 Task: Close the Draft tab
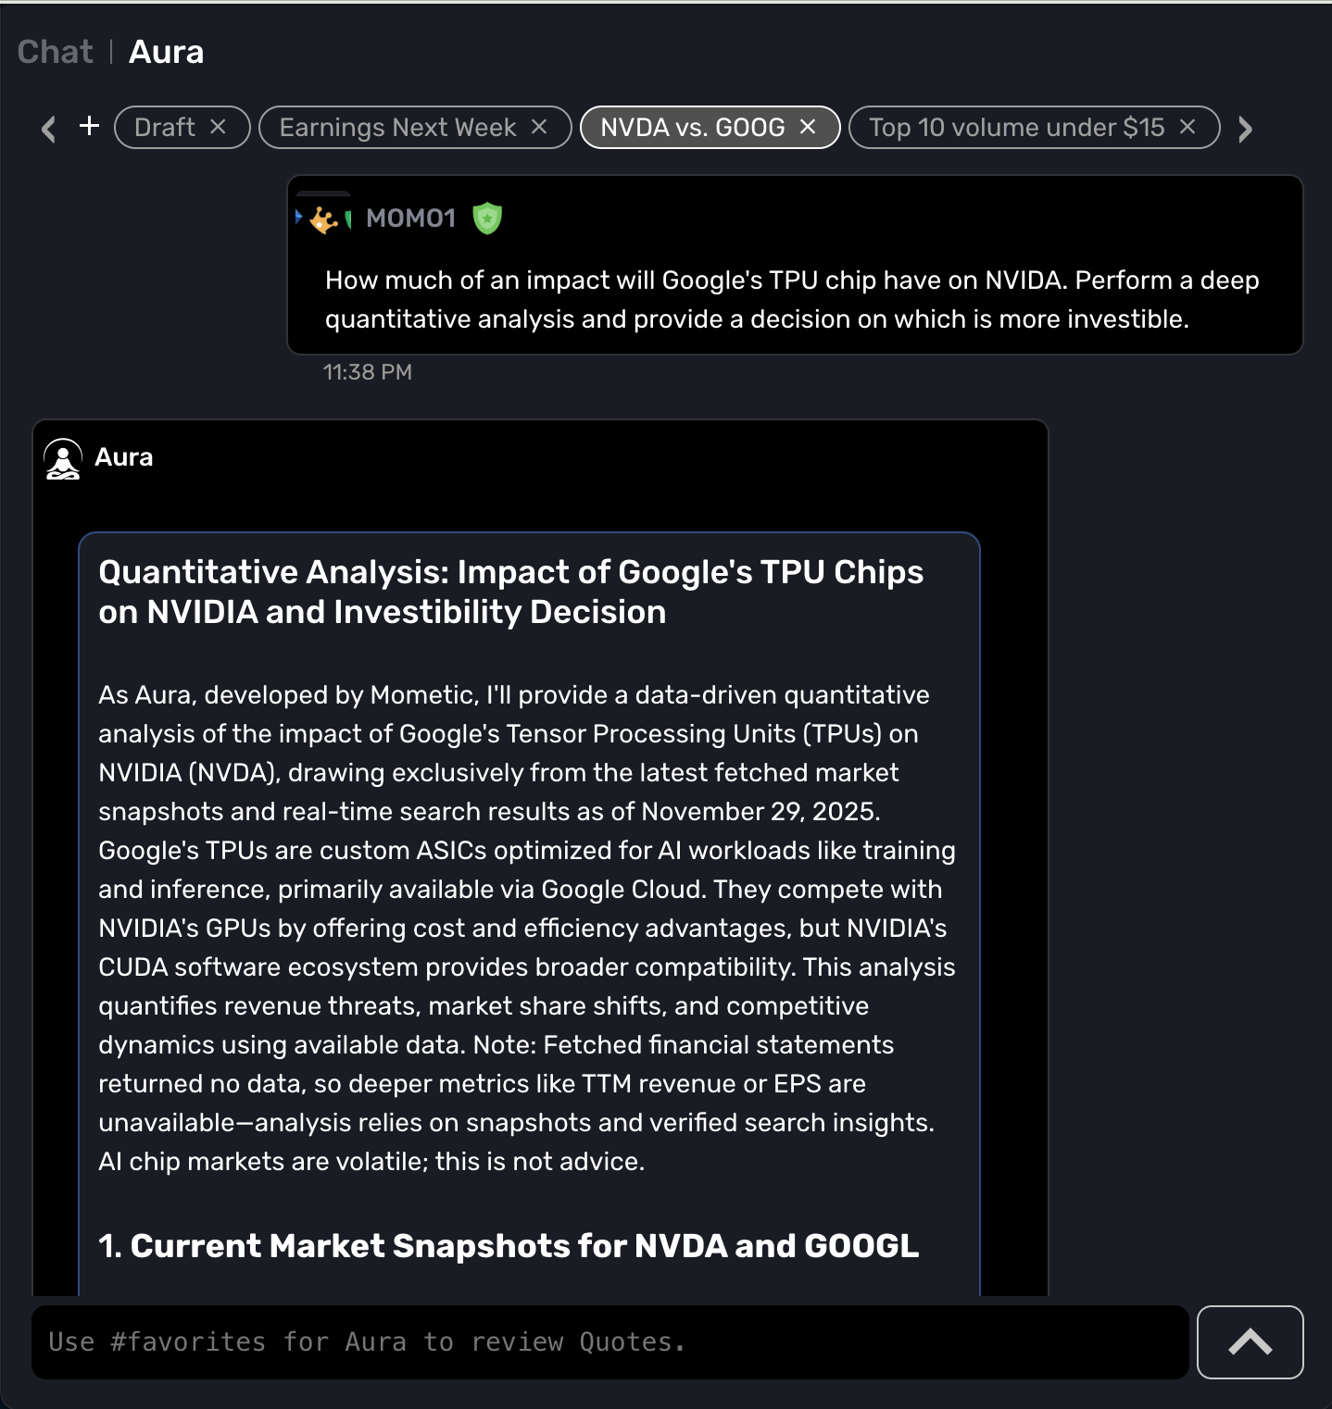(x=219, y=127)
